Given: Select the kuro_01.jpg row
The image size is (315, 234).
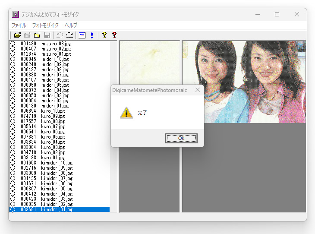Looking at the screenshot, I should click(60, 158).
